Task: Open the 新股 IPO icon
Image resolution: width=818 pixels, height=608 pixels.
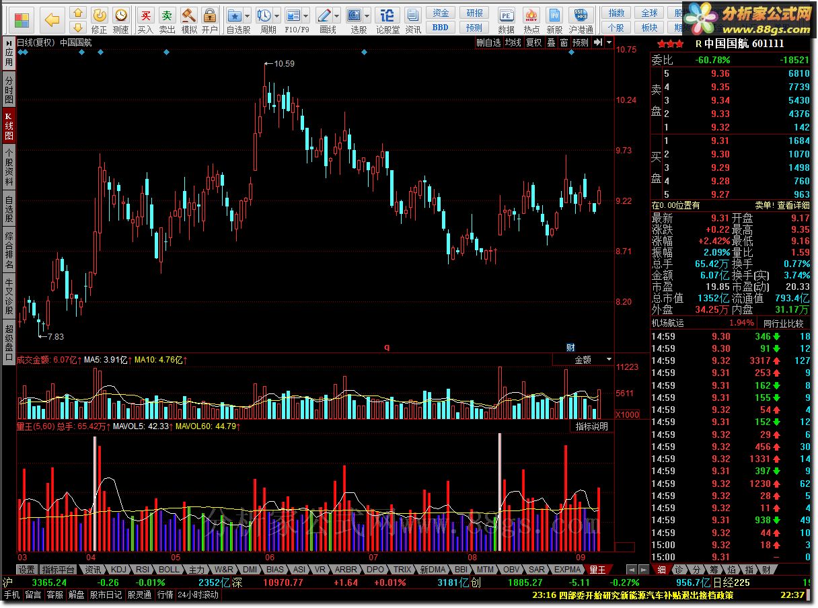Action: [554, 20]
